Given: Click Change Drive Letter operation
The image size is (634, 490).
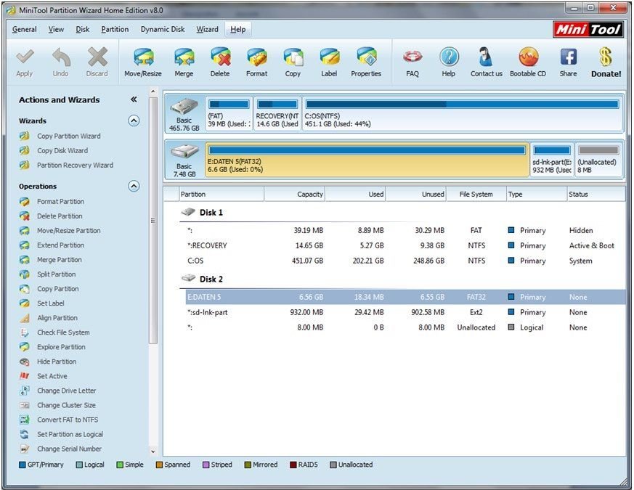Looking at the screenshot, I should pyautogui.click(x=67, y=391).
